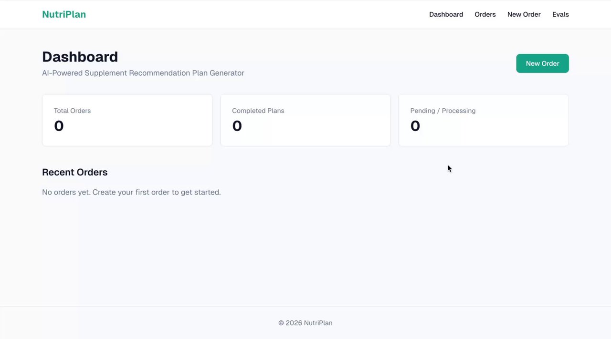Open Dashboard in the top navigation
The image size is (611, 339).
tap(446, 14)
